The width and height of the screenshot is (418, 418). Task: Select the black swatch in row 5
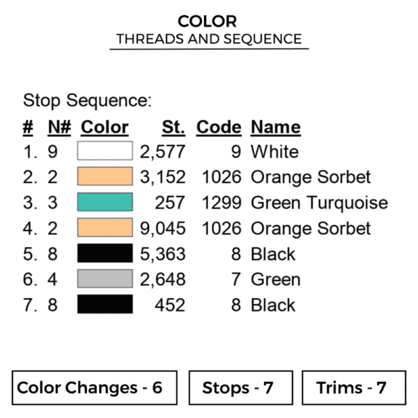(104, 254)
